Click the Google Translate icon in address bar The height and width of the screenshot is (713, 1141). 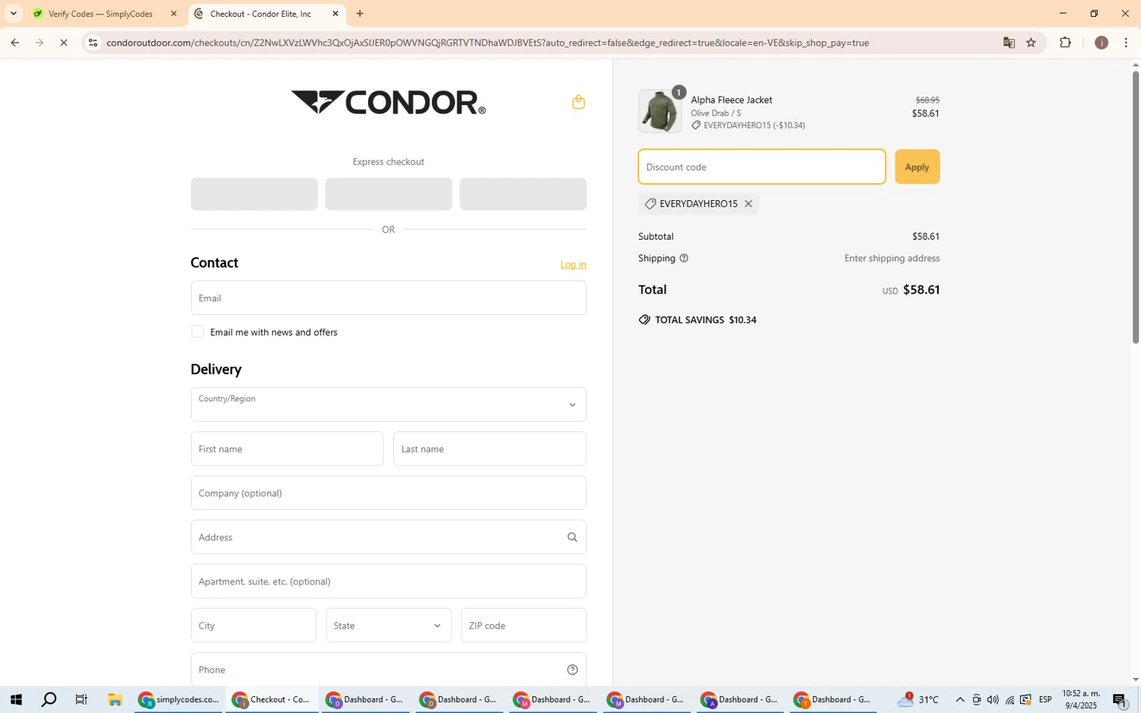click(1009, 43)
